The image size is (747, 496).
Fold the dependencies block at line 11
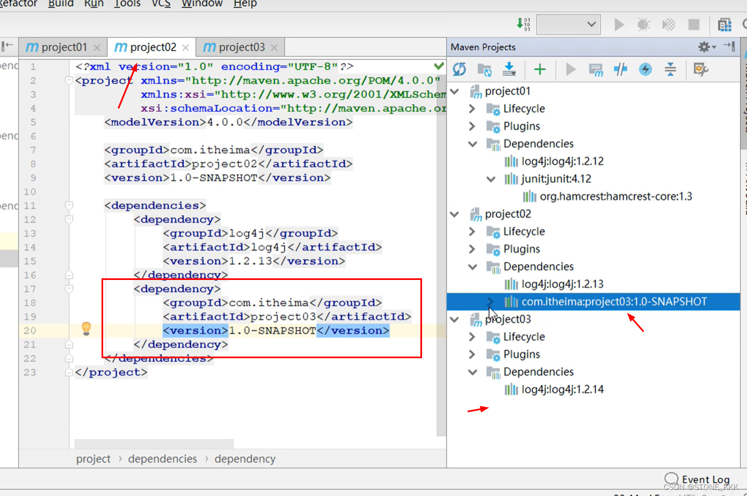click(69, 206)
